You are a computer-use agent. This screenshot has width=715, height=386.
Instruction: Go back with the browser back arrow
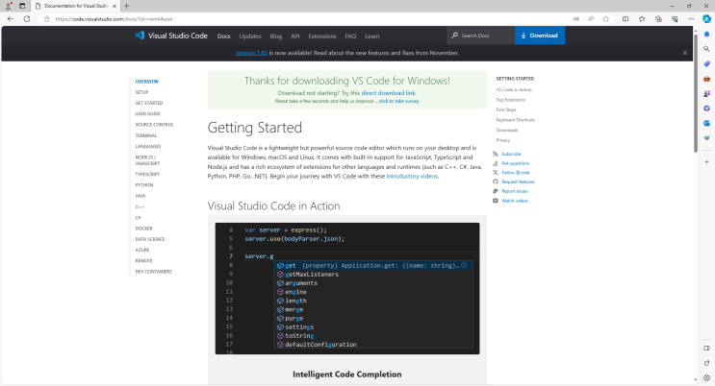(11, 18)
